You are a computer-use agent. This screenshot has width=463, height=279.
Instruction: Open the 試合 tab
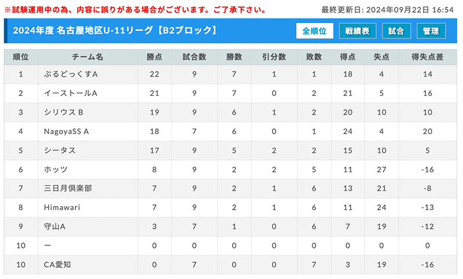[396, 31]
